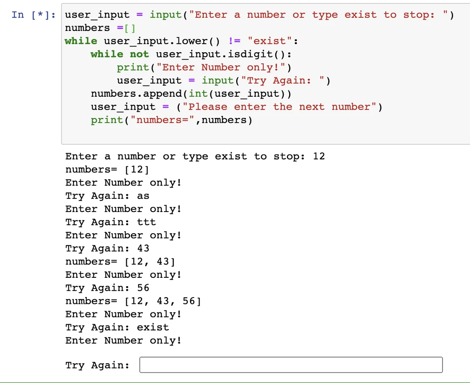Click the output line "Try Again: exist"
The height and width of the screenshot is (383, 470).
[117, 327]
